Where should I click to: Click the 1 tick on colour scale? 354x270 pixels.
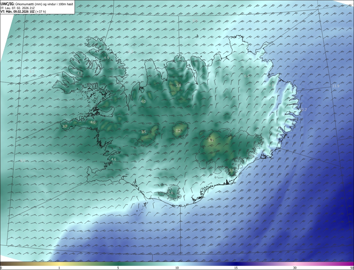click(59, 268)
